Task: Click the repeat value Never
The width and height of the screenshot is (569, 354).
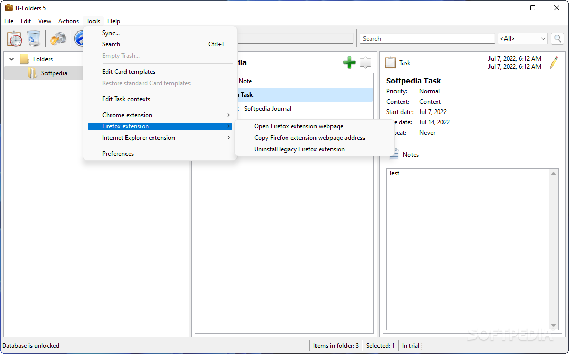Action: (x=427, y=133)
